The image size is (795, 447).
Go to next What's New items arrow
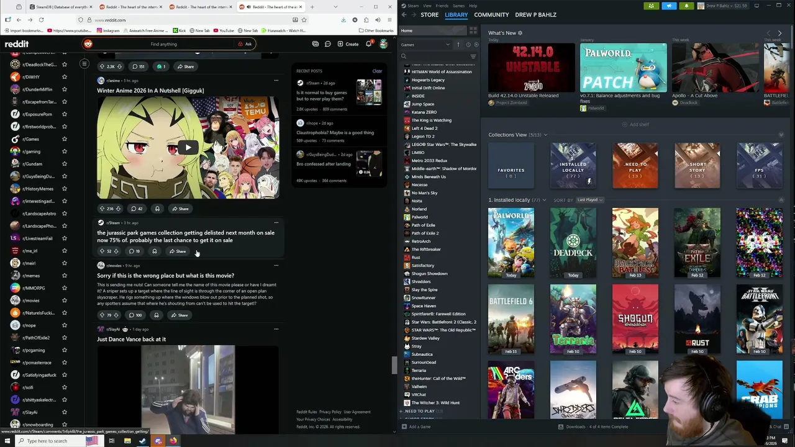pyautogui.click(x=779, y=33)
